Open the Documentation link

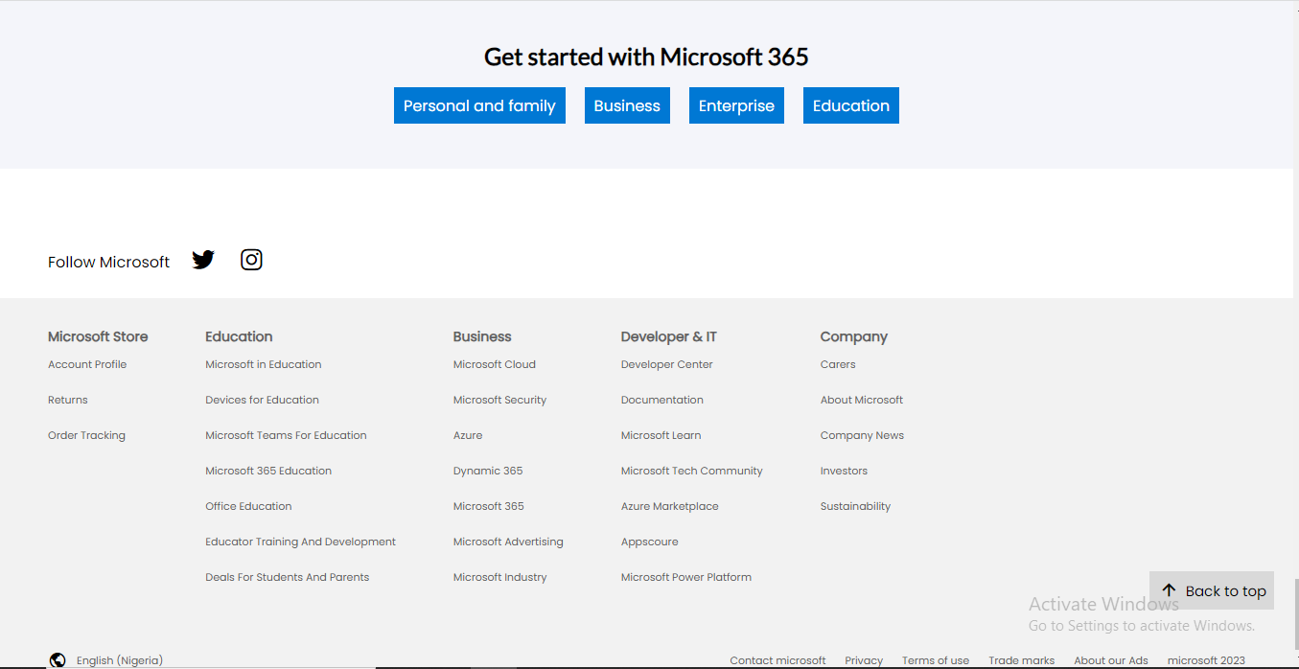click(x=662, y=400)
